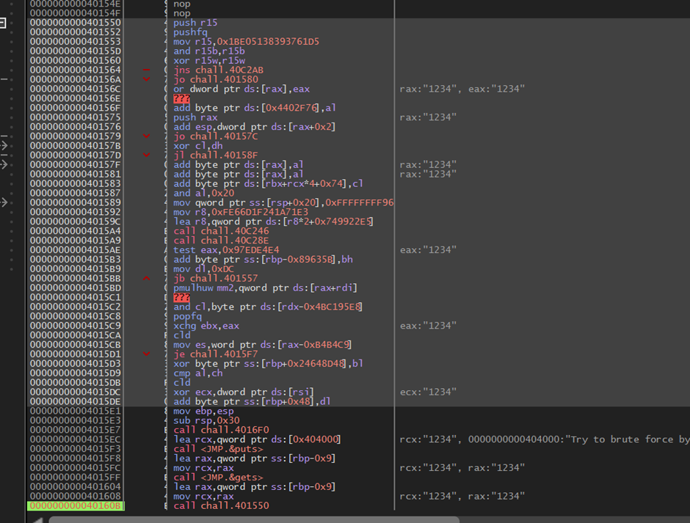Screen dimensions: 690x523
Task: Select 'add esp,dword ptr ds:[rax+0x2]'
Action: tap(255, 127)
